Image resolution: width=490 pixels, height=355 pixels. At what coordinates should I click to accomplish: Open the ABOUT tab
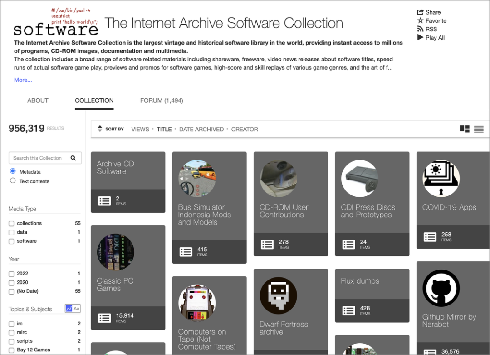(x=38, y=100)
